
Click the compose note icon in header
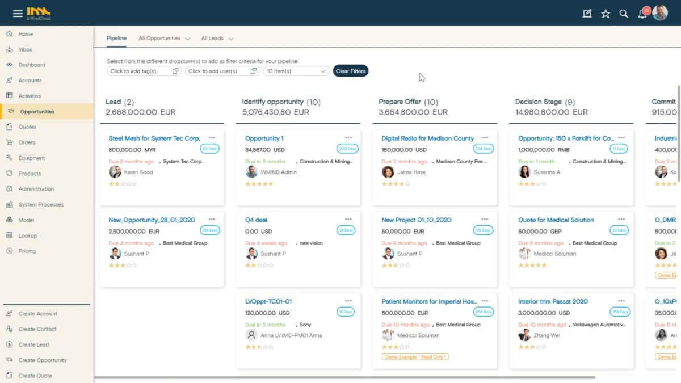coord(587,14)
